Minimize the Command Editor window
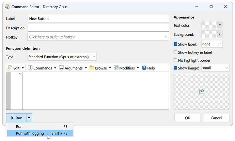 (x=197, y=7)
